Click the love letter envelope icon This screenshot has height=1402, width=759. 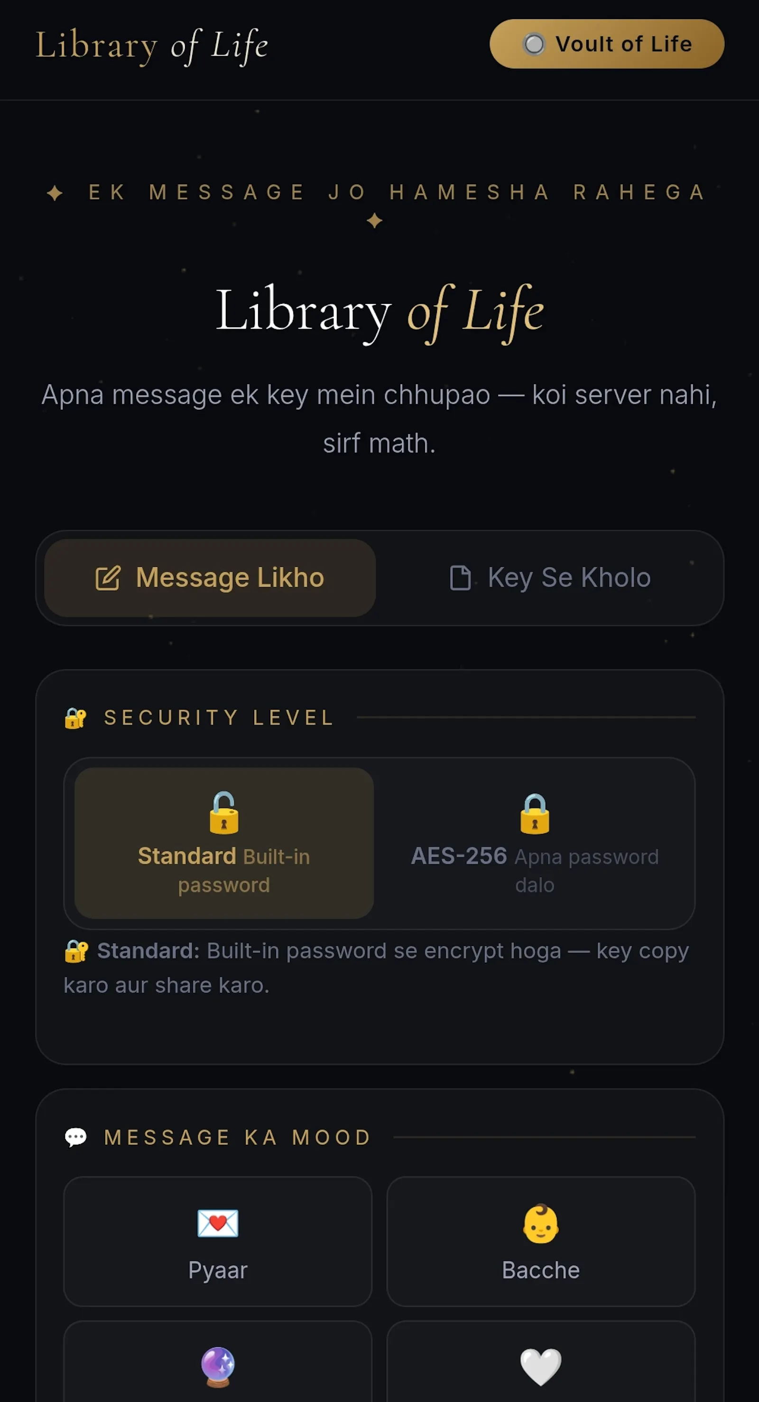[x=218, y=1223]
